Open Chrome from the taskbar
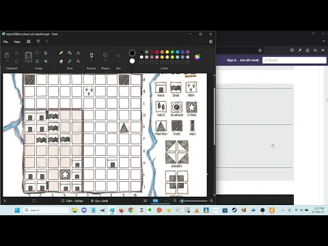This screenshot has height=246, width=328. (x=131, y=210)
